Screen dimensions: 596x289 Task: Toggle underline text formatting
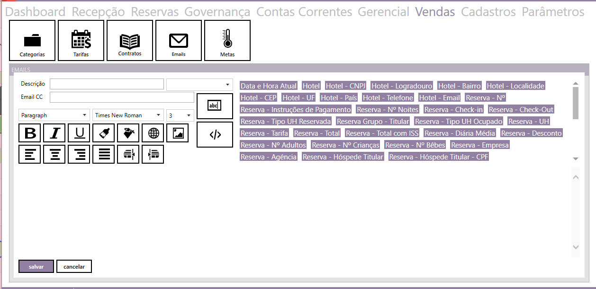[x=79, y=133]
